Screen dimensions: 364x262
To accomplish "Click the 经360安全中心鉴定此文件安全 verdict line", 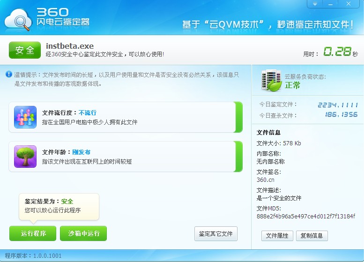I will [x=105, y=54].
